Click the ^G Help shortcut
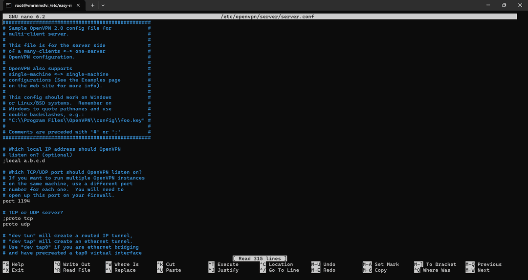This screenshot has width=528, height=280. 14,264
